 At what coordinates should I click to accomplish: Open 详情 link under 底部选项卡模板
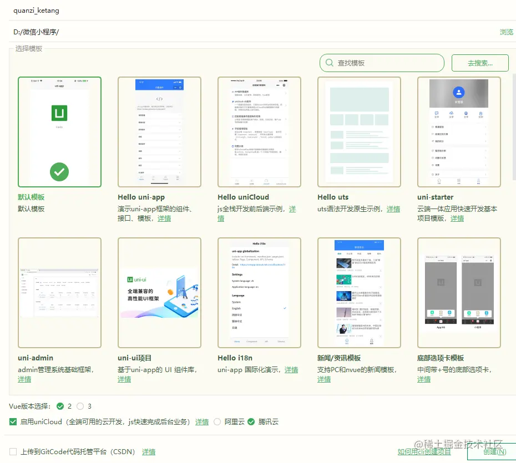click(x=424, y=379)
